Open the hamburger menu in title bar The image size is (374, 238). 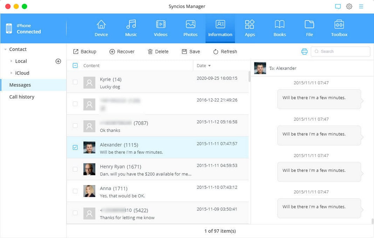pyautogui.click(x=361, y=6)
